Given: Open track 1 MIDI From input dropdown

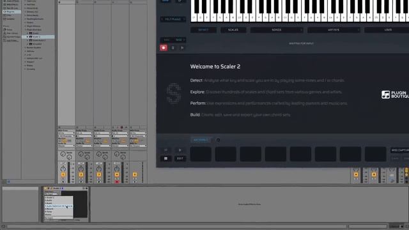Looking at the screenshot, I should (66, 134).
